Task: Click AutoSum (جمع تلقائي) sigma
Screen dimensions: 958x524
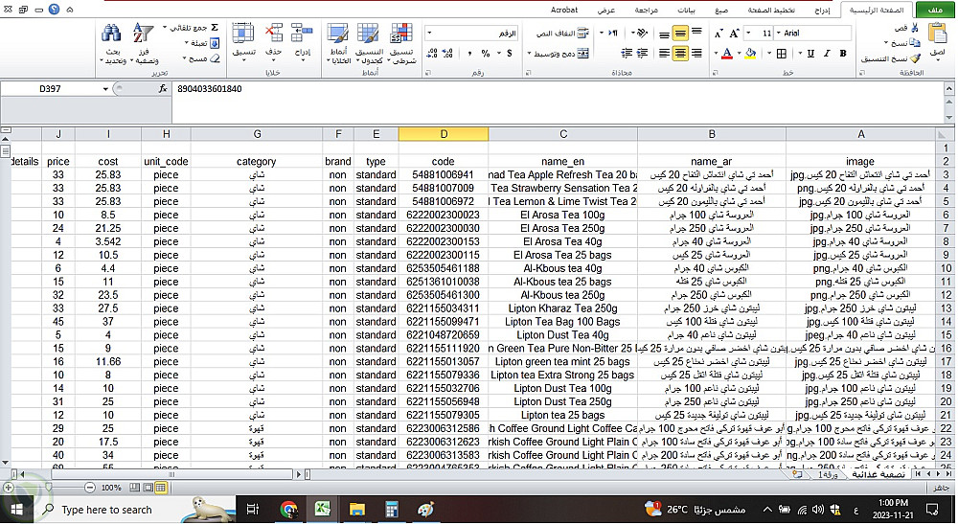Action: click(x=215, y=28)
